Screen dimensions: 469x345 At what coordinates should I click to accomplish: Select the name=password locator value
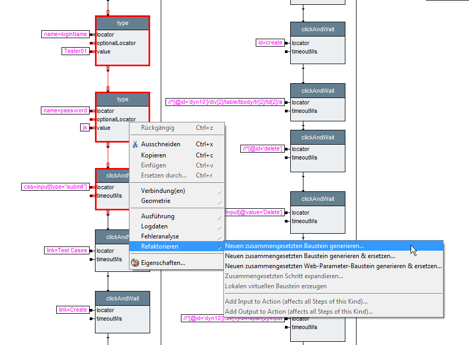65,111
